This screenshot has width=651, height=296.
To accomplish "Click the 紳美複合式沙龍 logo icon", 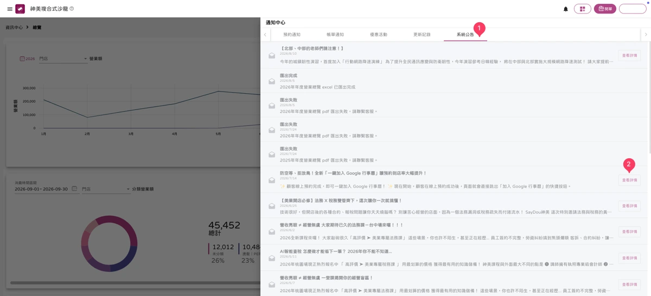I will pos(20,9).
